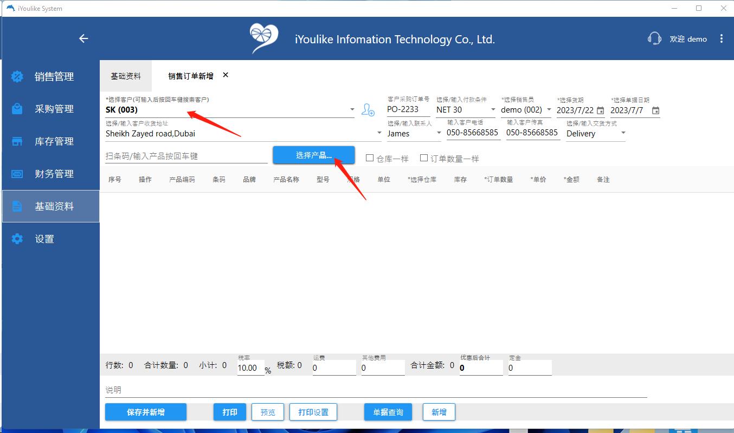Click the 保存并新增 button
The height and width of the screenshot is (433, 734).
(146, 412)
